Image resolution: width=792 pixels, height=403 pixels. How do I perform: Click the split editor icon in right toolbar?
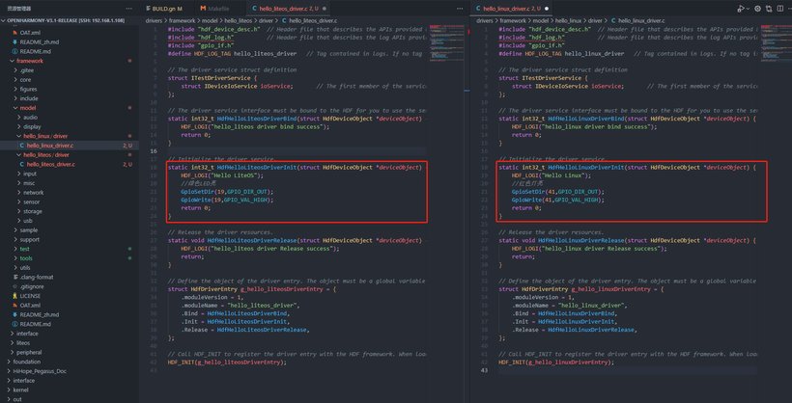(779, 9)
